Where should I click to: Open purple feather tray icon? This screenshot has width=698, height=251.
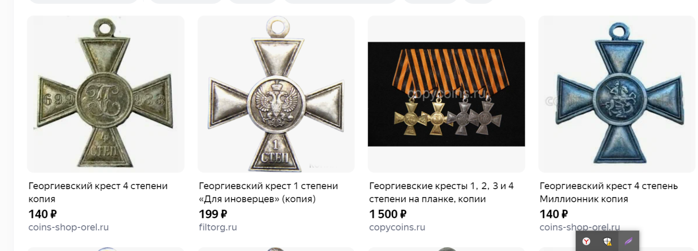tap(628, 241)
